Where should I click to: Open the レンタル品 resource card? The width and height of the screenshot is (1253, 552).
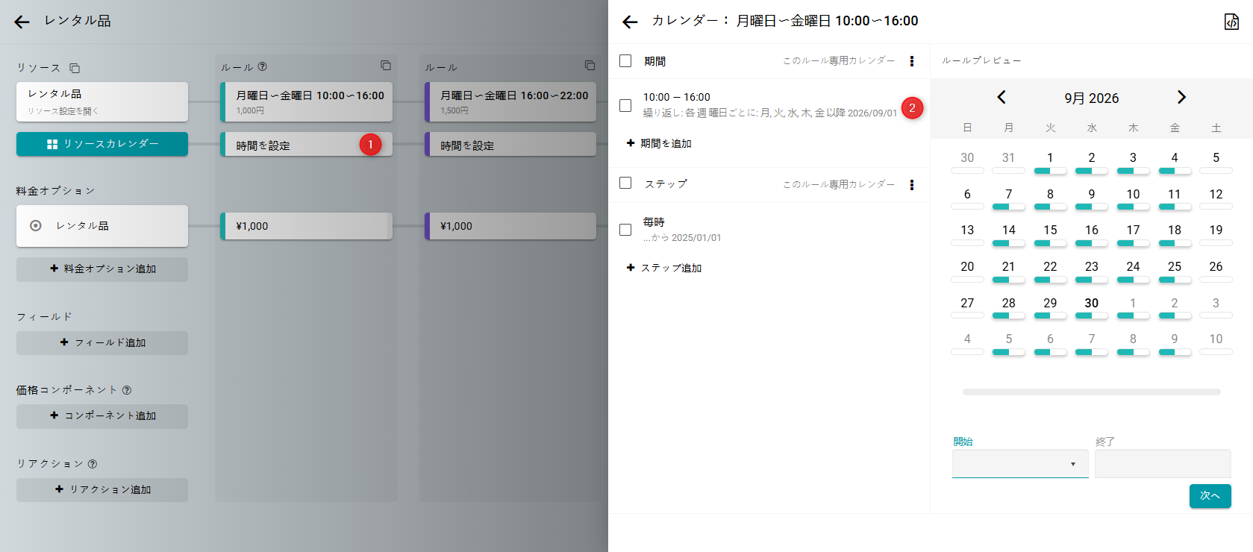point(102,101)
